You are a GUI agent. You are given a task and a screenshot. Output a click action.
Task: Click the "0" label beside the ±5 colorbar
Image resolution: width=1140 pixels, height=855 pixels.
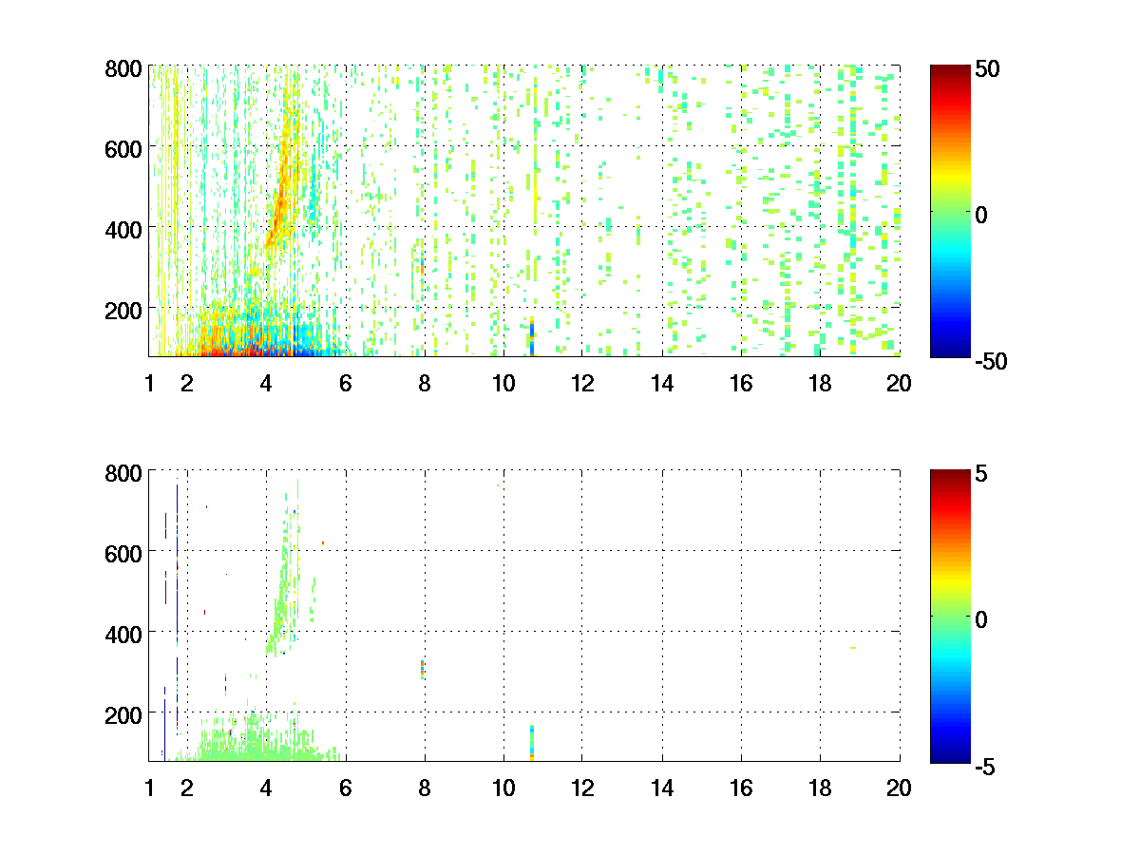click(x=980, y=619)
